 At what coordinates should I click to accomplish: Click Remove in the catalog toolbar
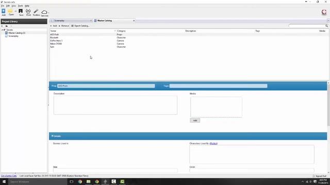click(x=64, y=26)
